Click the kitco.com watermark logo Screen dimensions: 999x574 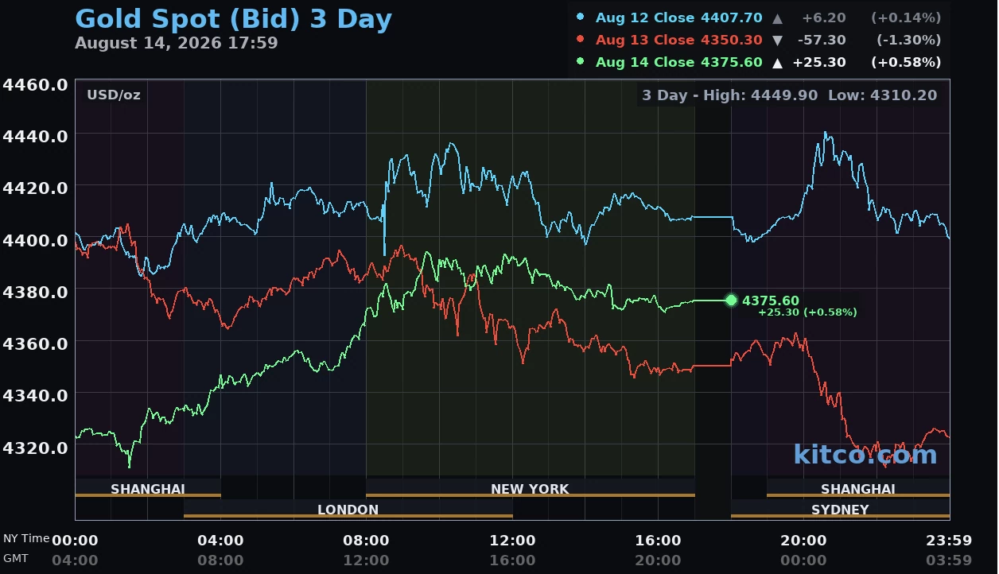coord(865,455)
